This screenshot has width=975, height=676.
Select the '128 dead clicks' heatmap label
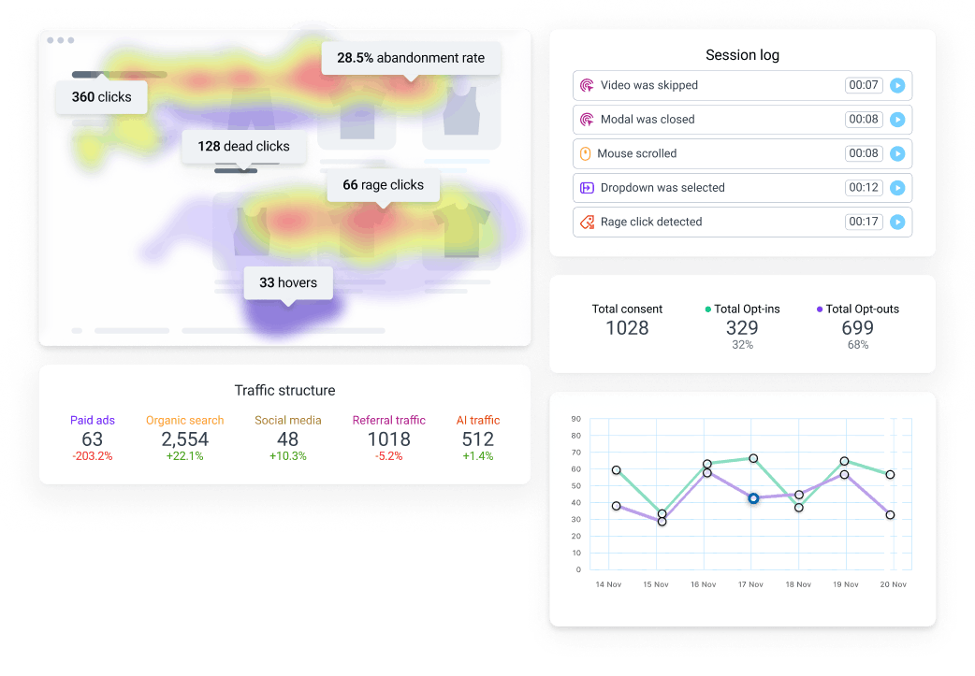(x=243, y=146)
